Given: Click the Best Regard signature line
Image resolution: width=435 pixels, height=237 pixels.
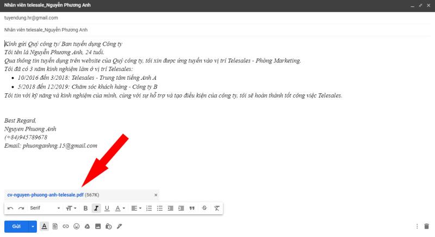Looking at the screenshot, I should (20, 120).
